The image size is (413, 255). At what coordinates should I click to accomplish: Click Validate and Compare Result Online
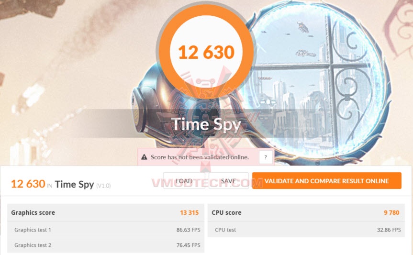tap(326, 181)
